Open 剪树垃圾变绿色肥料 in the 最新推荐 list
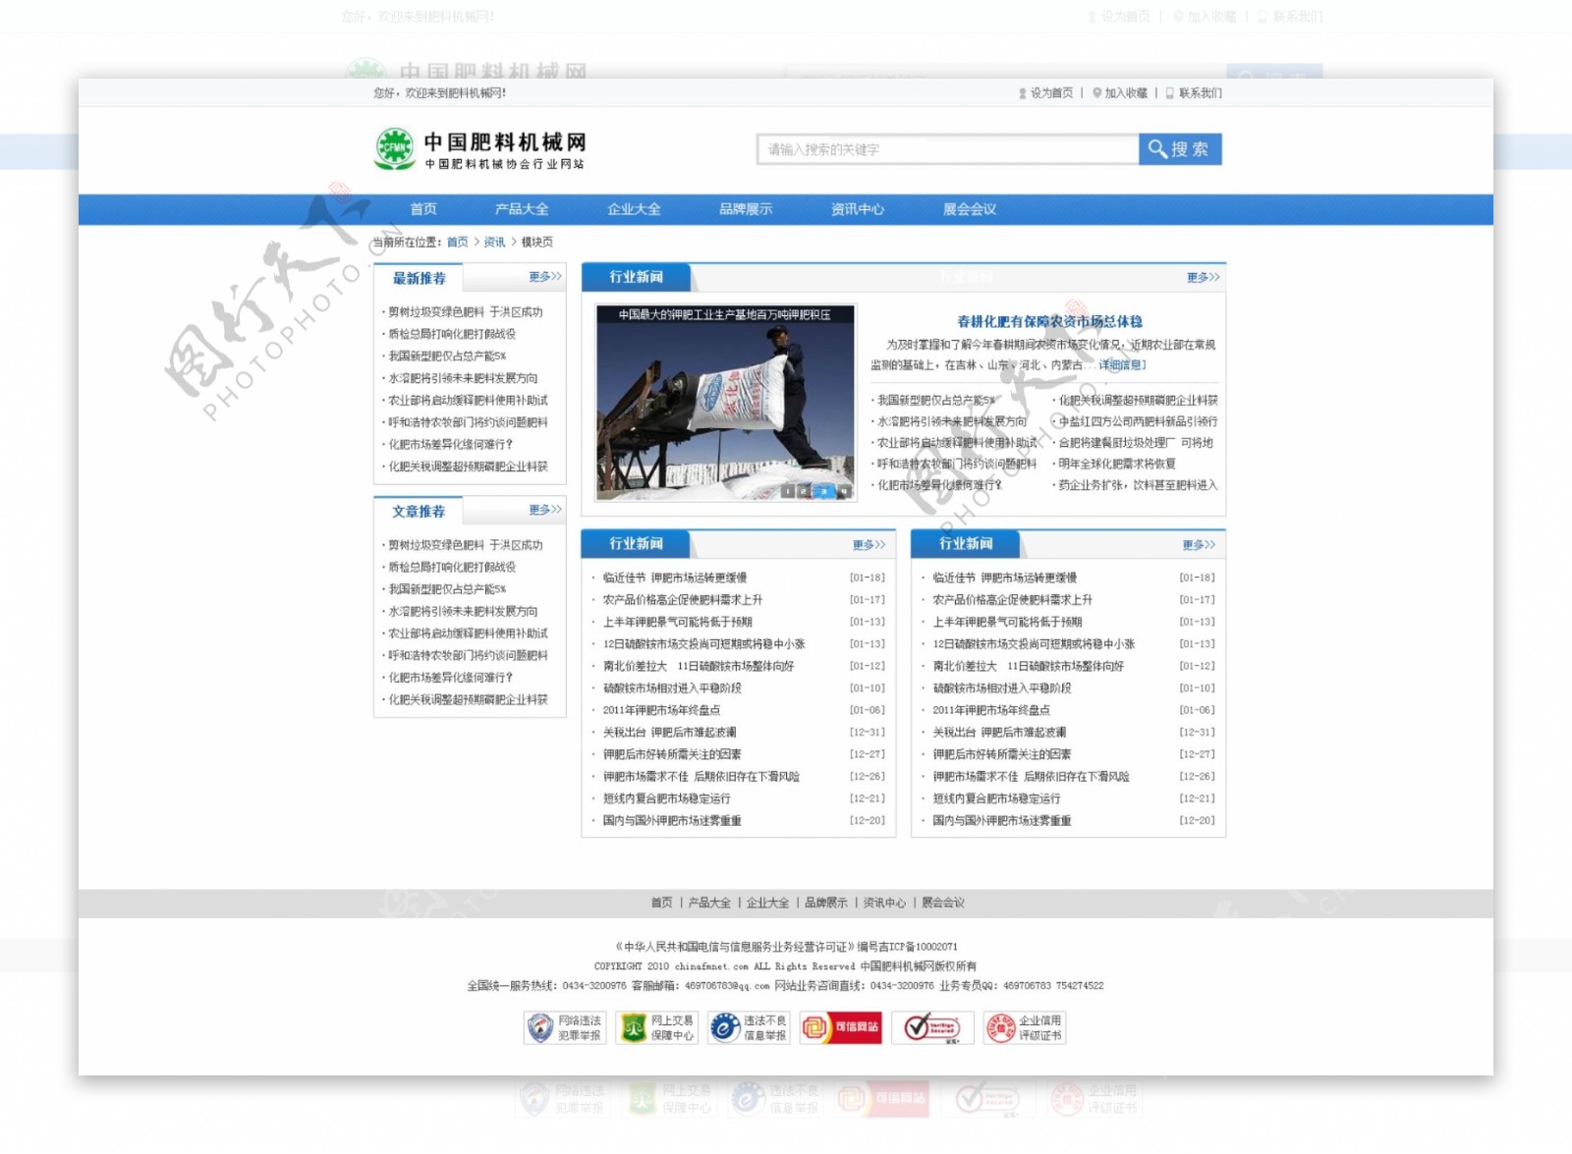The image size is (1572, 1154). pyautogui.click(x=466, y=312)
